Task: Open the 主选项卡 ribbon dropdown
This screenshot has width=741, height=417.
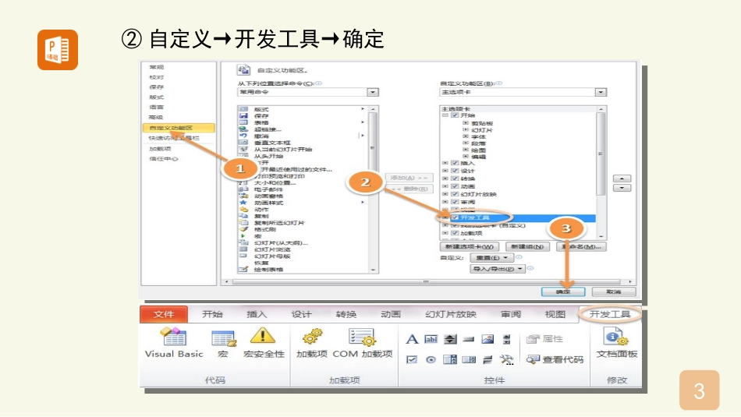Action: (x=600, y=92)
